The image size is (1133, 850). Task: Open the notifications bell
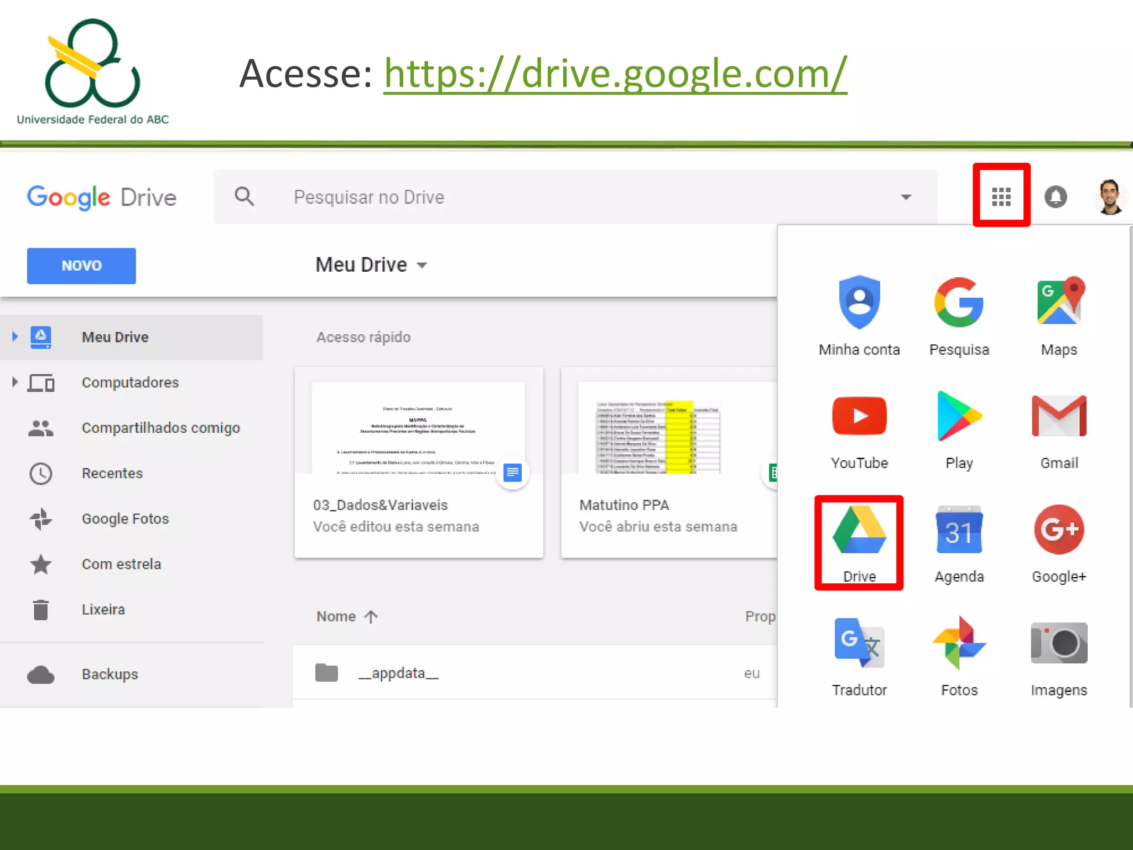click(x=1056, y=196)
